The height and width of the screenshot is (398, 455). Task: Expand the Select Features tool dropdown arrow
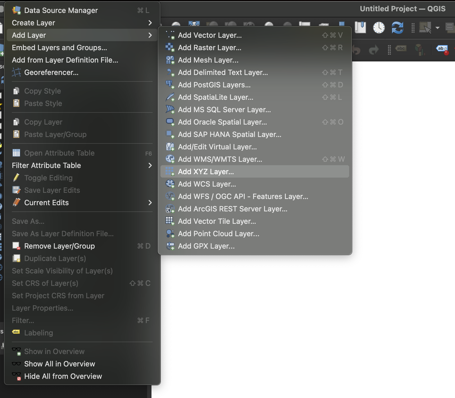(438, 28)
